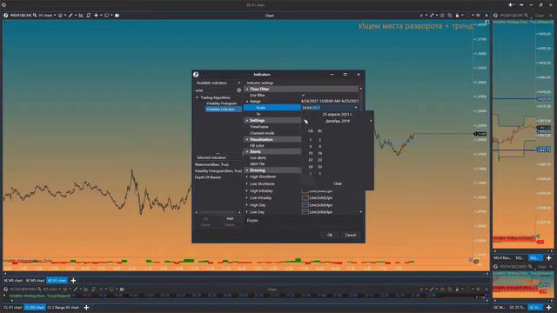Expand the Low Shortterm row
The height and width of the screenshot is (313, 557).
click(x=247, y=183)
